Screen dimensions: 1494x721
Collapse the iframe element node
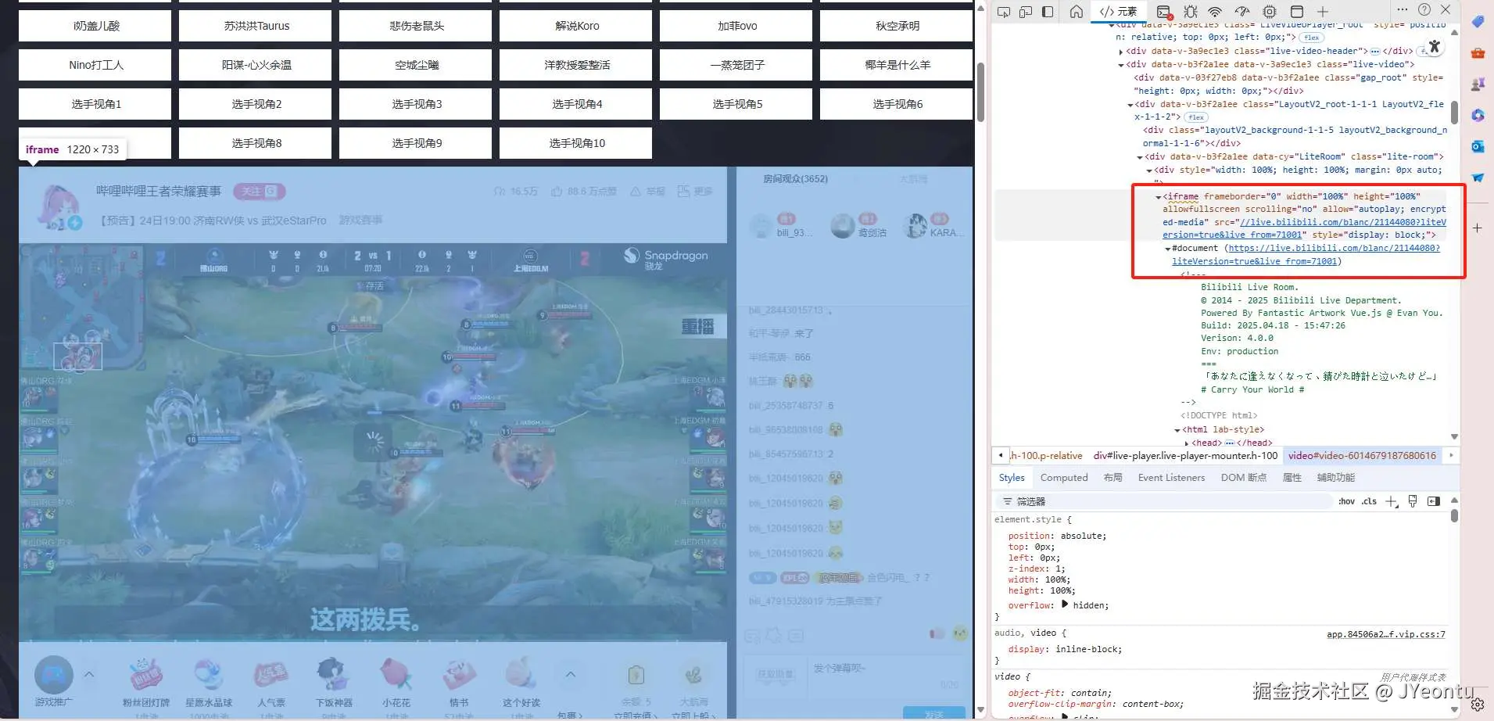coord(1159,197)
